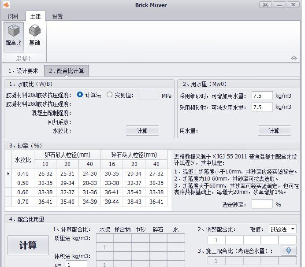Click the 水胶比 column header
This screenshot has height=267, width=305.
click(x=23, y=160)
